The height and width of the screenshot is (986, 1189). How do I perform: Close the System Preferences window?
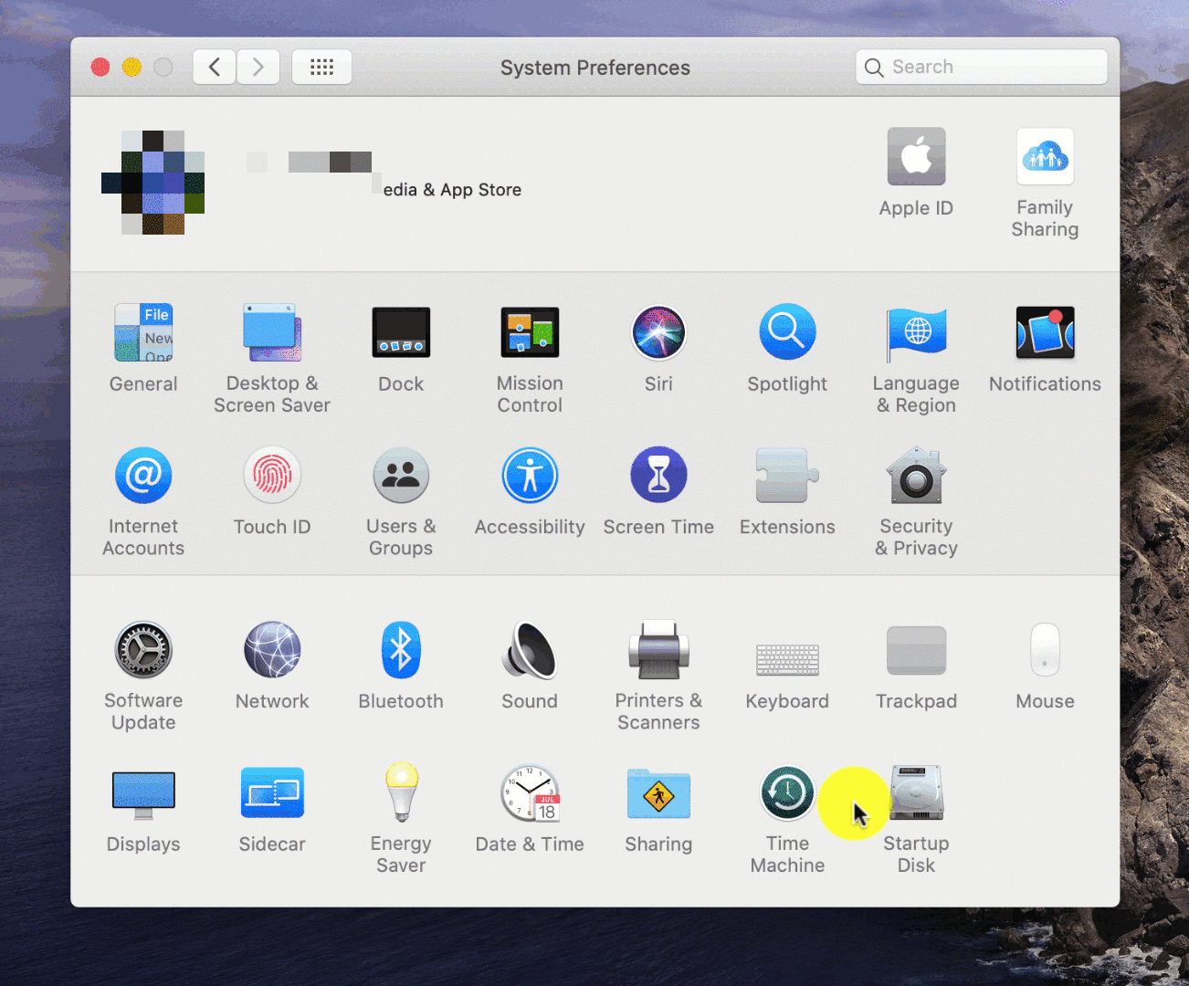click(x=100, y=67)
